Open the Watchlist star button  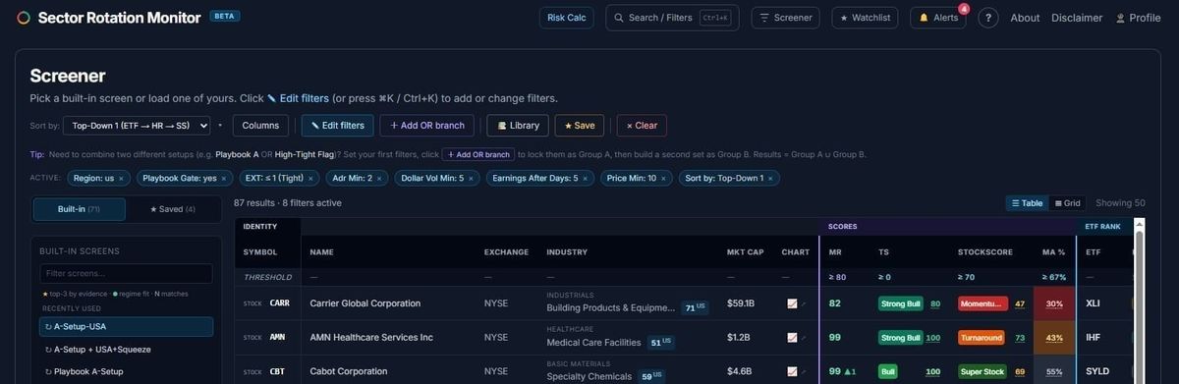(866, 18)
